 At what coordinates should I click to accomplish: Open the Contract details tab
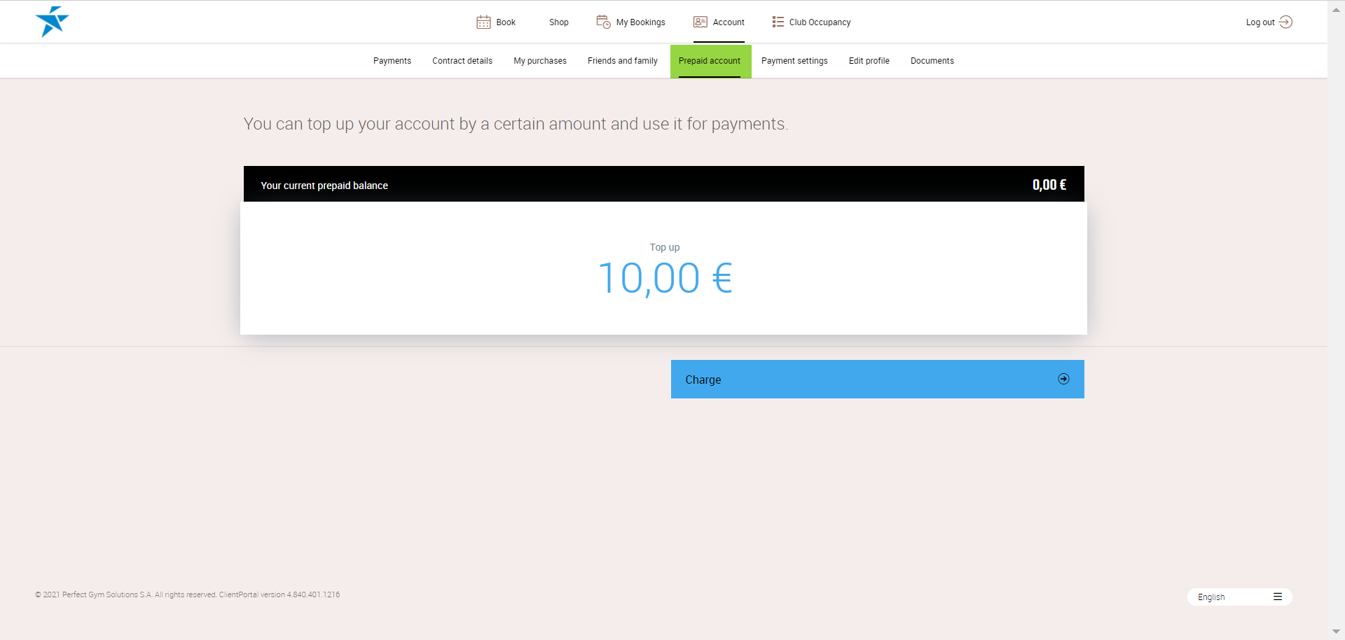[x=462, y=61]
